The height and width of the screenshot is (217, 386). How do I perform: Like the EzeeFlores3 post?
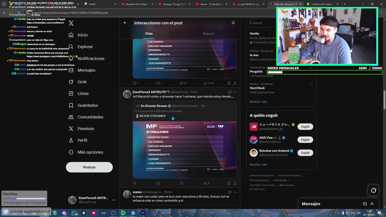(x=182, y=183)
